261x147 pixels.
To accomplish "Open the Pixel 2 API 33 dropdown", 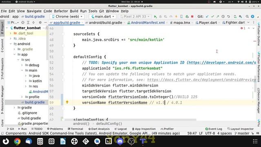I will click(x=135, y=16).
